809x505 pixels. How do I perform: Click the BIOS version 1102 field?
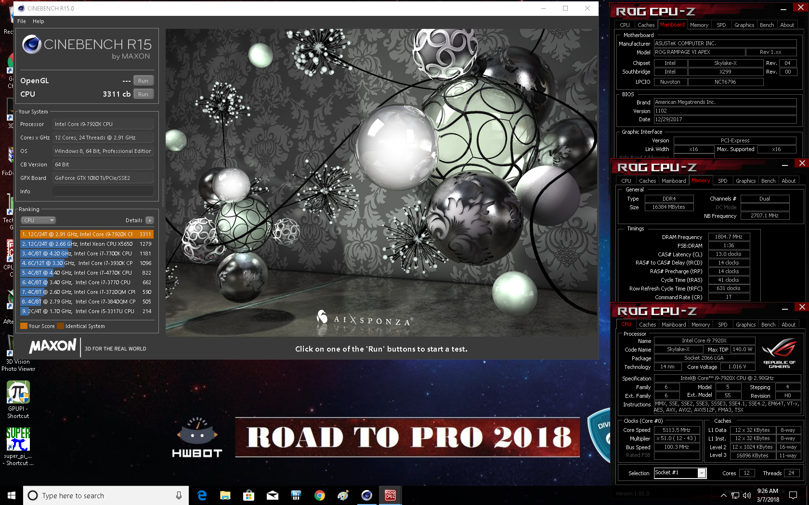725,111
